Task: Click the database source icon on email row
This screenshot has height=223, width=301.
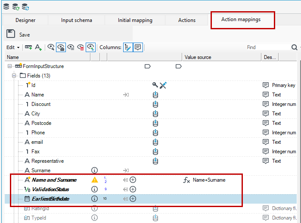Action: (x=155, y=142)
